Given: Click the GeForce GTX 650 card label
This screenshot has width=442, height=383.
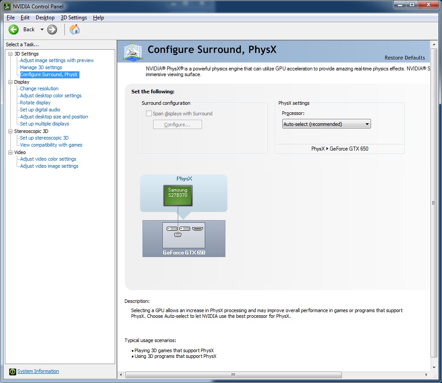Looking at the screenshot, I should (184, 252).
